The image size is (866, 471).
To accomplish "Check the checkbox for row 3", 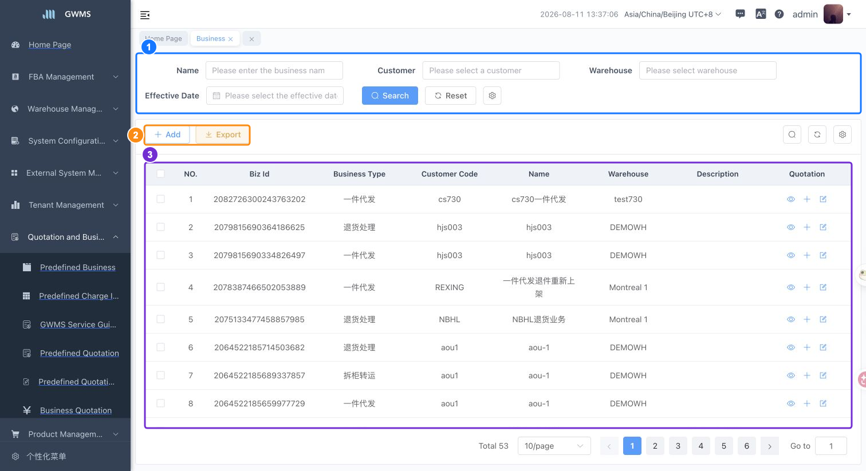I will click(160, 255).
